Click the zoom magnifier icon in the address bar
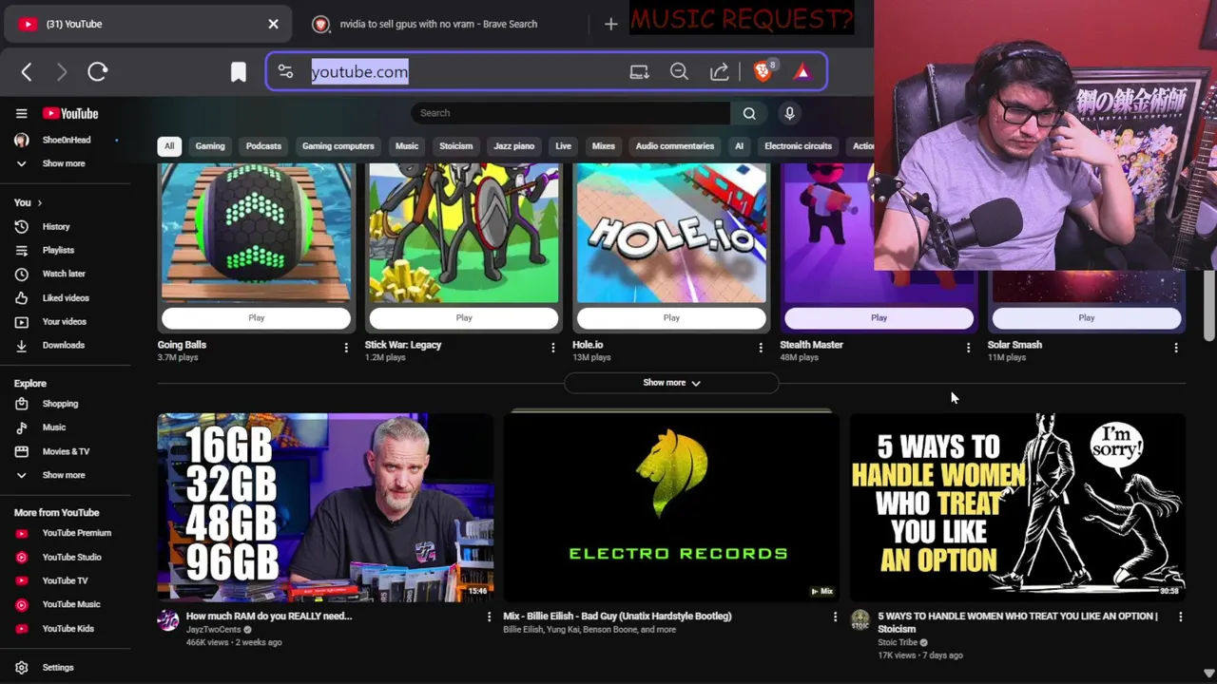The width and height of the screenshot is (1217, 684). click(x=679, y=71)
